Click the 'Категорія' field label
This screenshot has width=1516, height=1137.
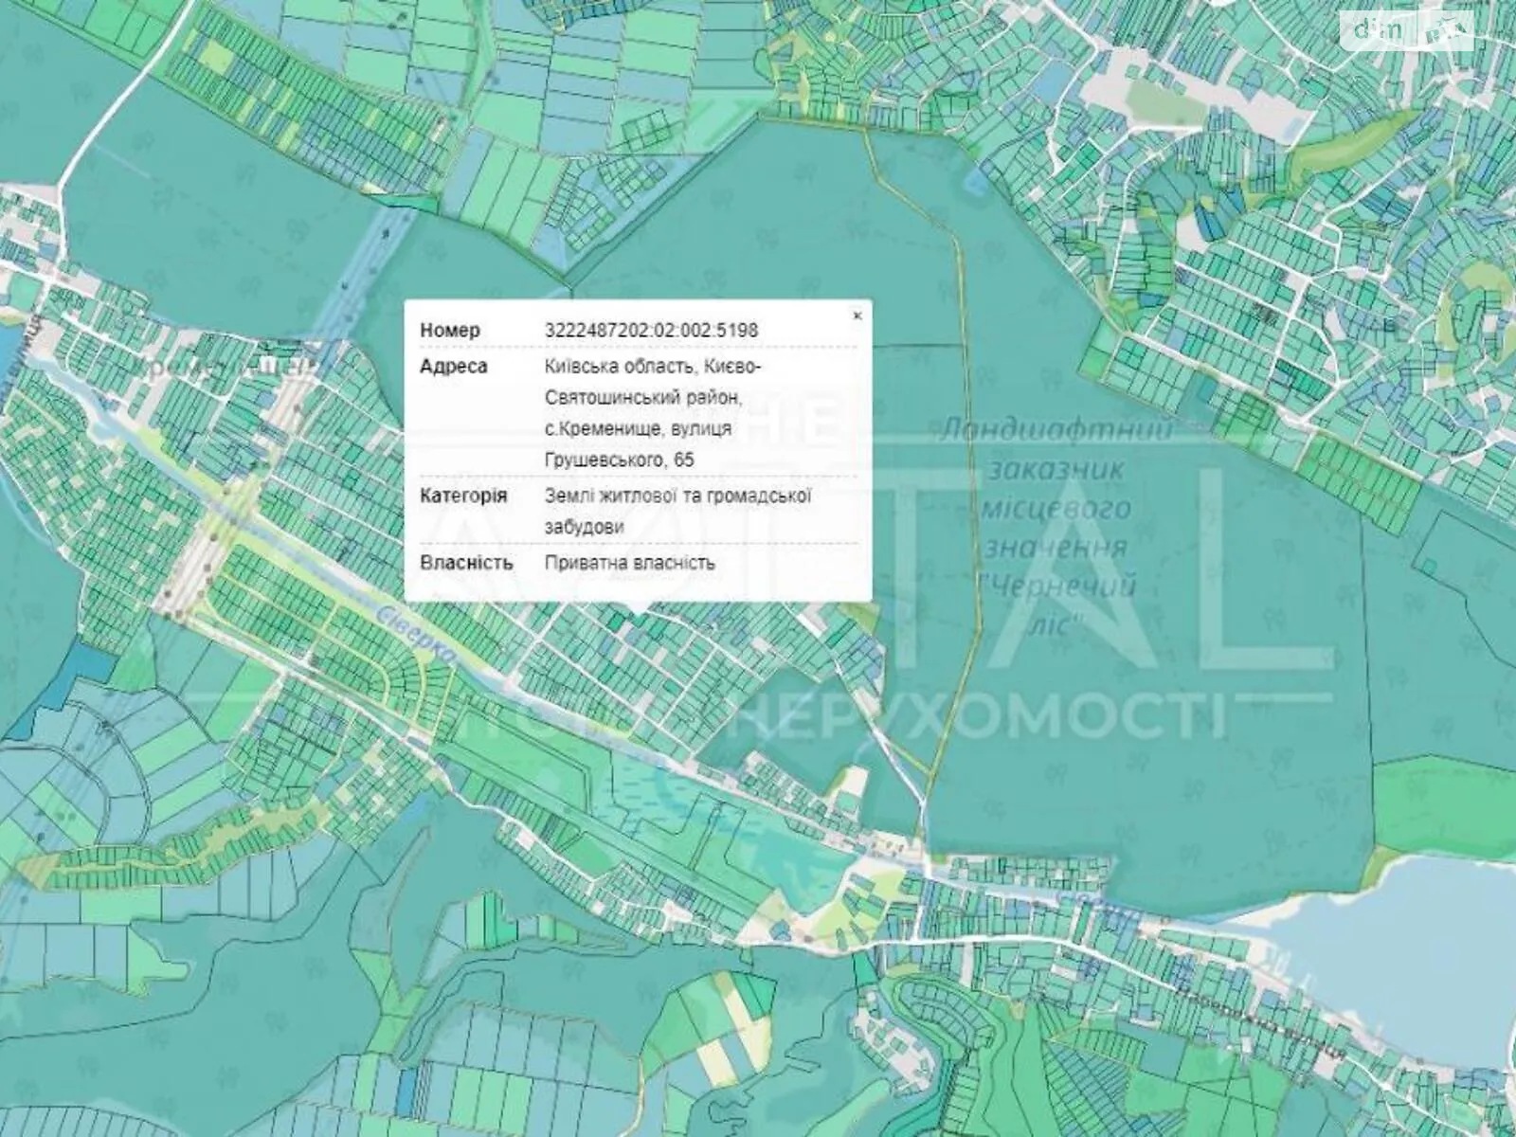click(x=462, y=496)
